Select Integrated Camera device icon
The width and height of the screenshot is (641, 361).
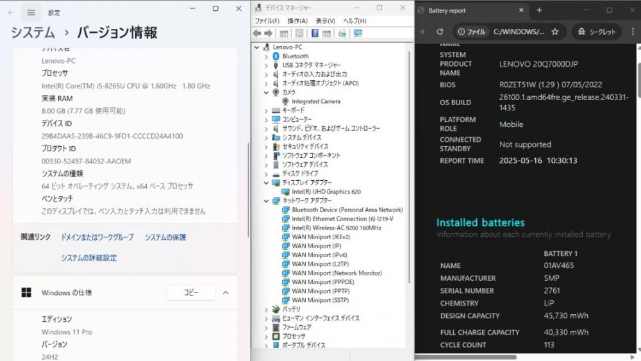285,101
